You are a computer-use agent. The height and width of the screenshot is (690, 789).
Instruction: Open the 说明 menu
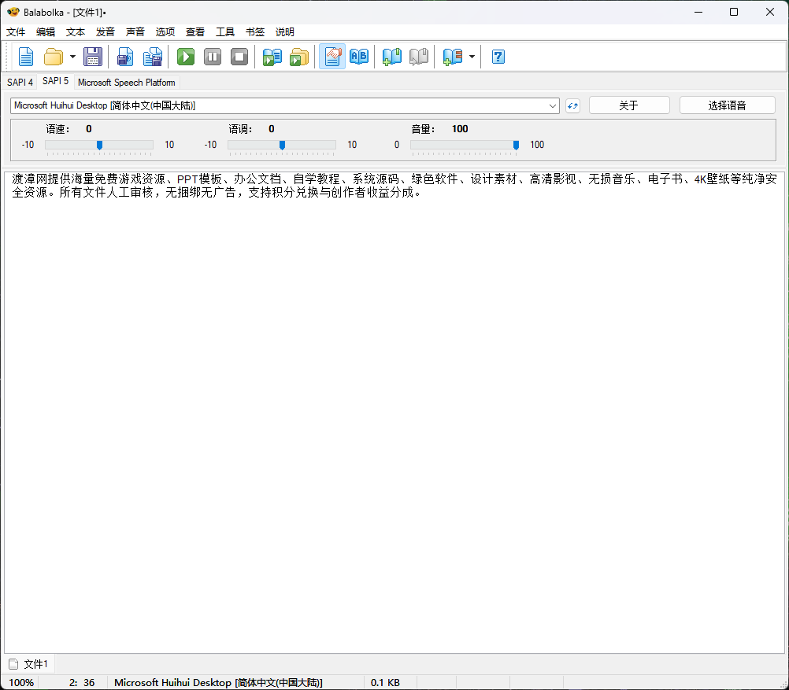284,32
